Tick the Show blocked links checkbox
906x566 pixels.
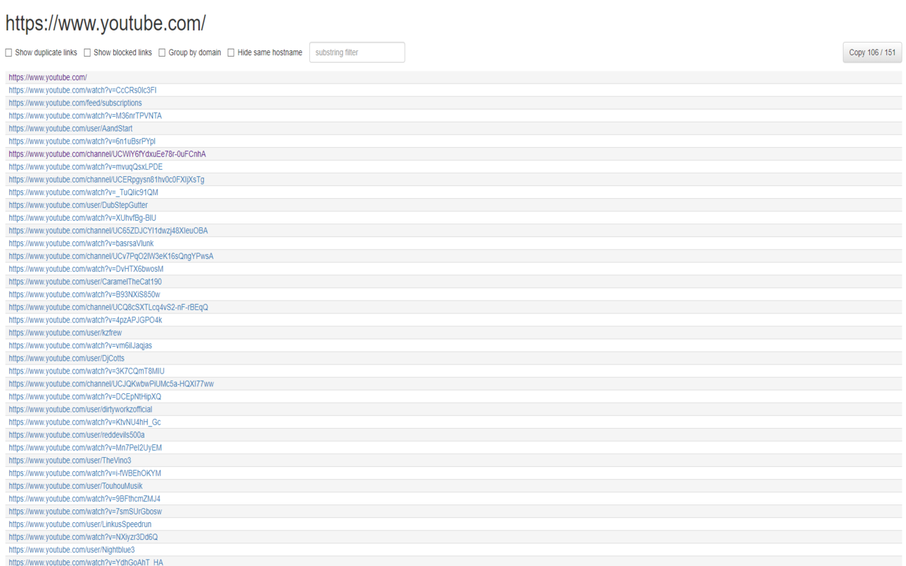(x=88, y=52)
